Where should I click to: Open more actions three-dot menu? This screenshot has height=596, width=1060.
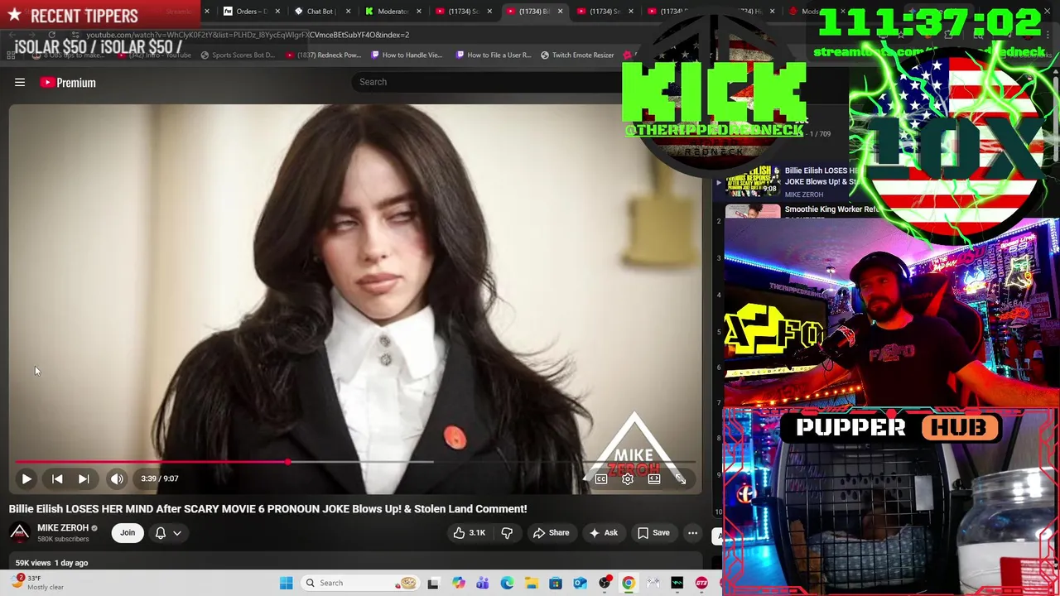(x=693, y=533)
